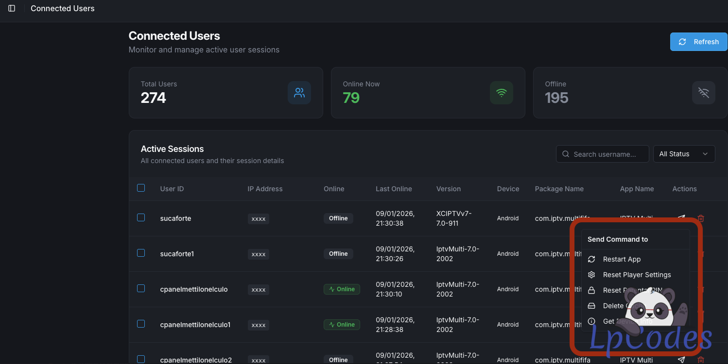728x364 pixels.
Task: Enable the checkbox for sucaforte1
Action: click(x=141, y=253)
